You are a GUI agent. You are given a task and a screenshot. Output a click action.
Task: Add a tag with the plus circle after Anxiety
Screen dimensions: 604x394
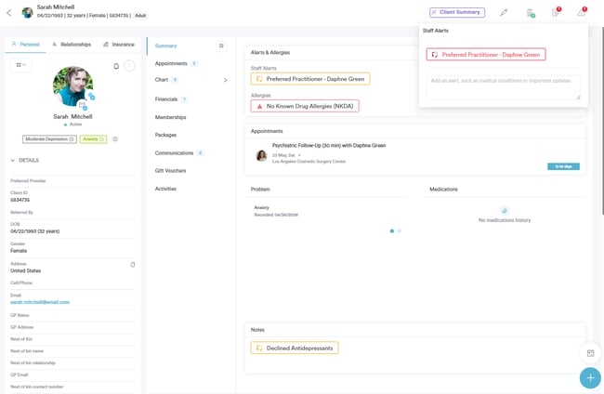click(115, 139)
